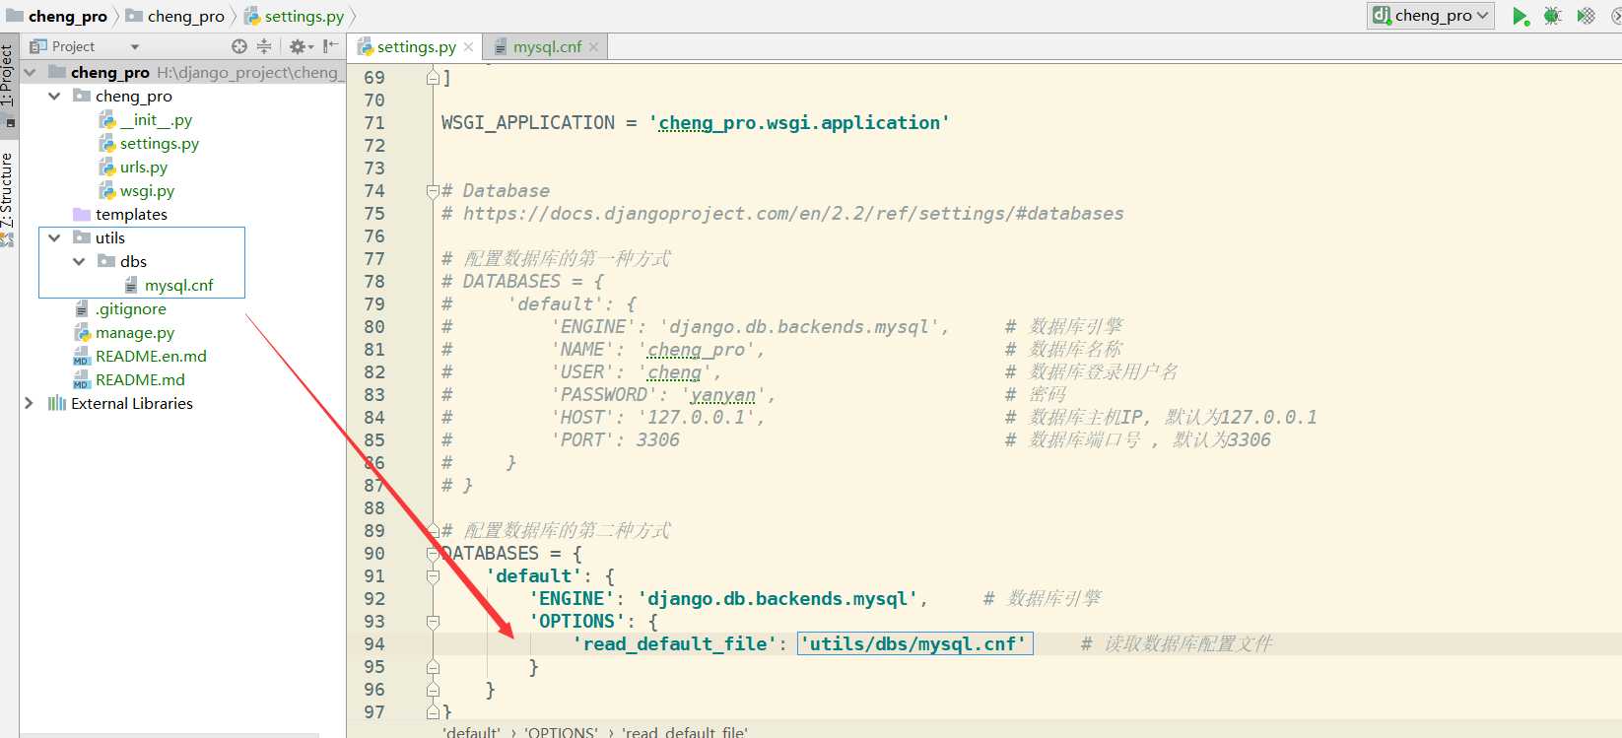Select settings.py in the project tree
The width and height of the screenshot is (1622, 738).
pyautogui.click(x=149, y=143)
